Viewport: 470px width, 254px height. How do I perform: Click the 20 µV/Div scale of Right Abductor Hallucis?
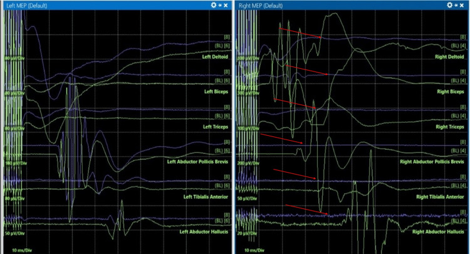click(247, 233)
